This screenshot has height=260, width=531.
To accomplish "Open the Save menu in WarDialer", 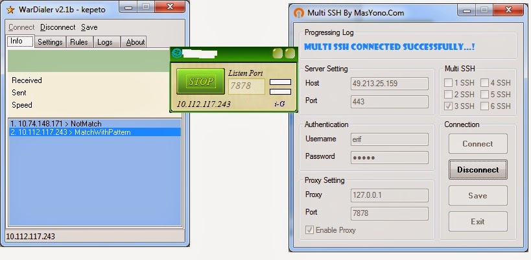I will tap(89, 27).
